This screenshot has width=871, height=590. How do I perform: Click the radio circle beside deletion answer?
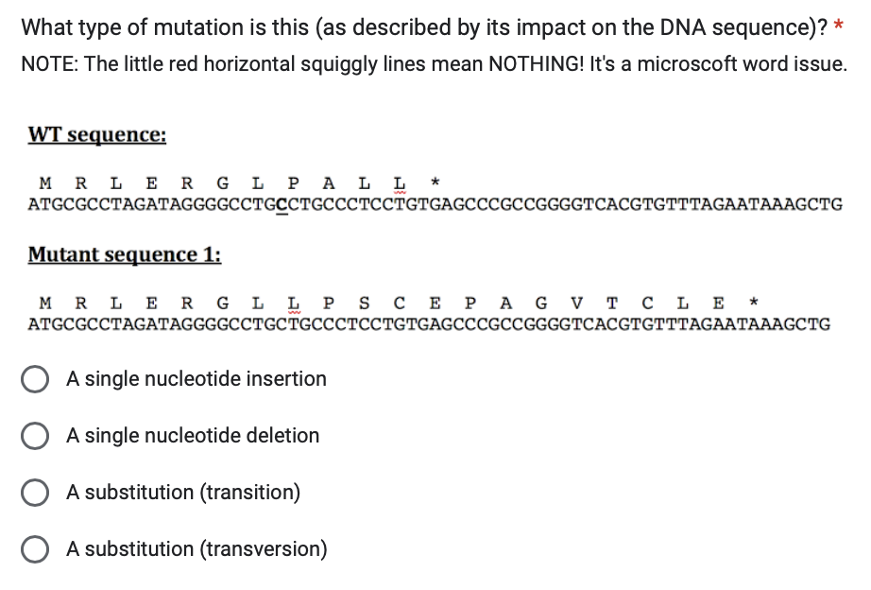(x=35, y=435)
